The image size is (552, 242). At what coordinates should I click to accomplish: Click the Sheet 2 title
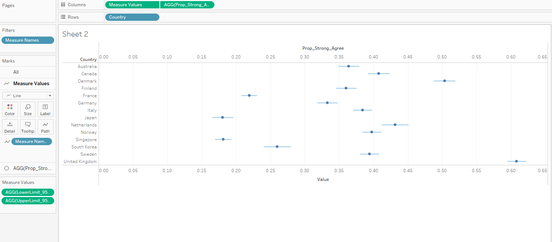[x=75, y=34]
